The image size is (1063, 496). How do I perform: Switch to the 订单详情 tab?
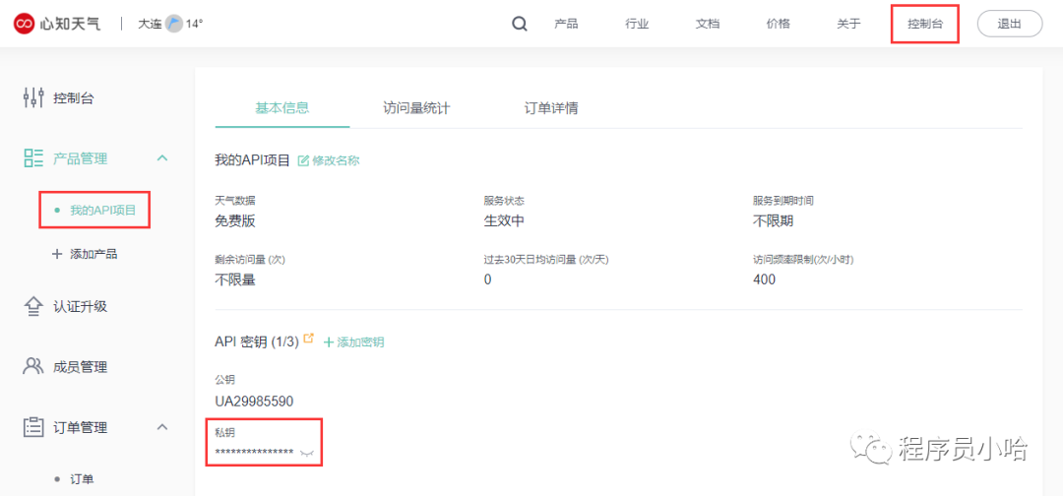[x=551, y=108]
